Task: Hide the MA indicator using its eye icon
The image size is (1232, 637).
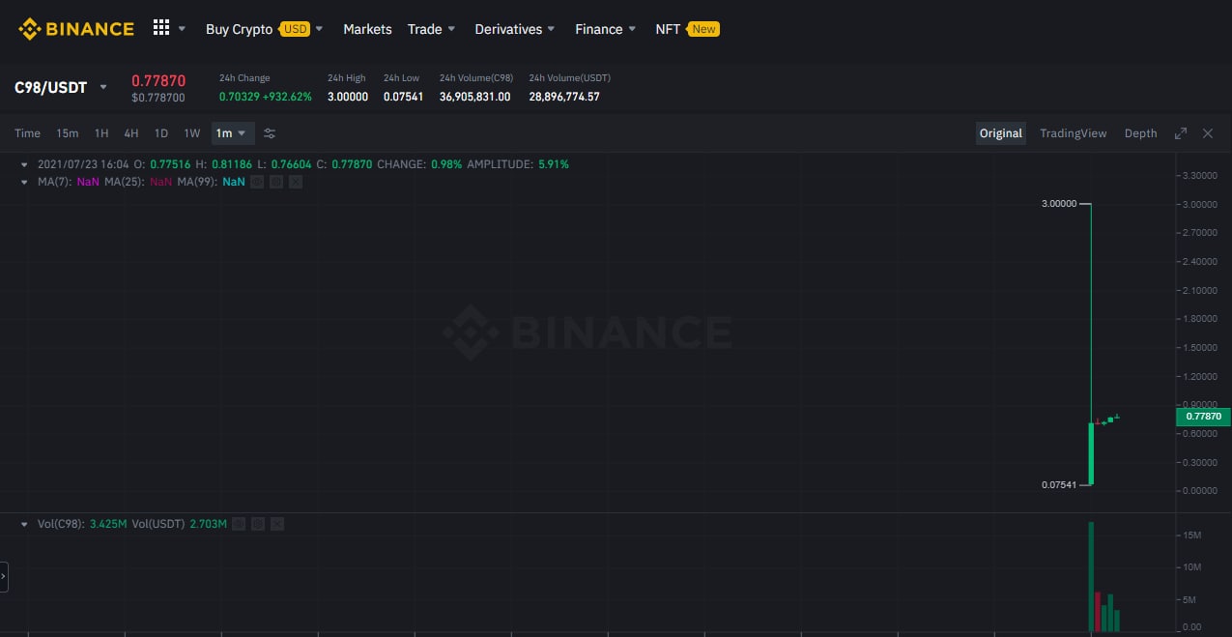Action: tap(257, 182)
